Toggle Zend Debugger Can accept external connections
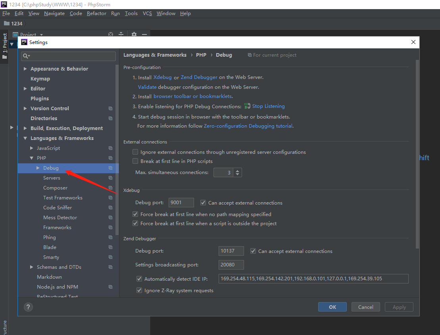The width and height of the screenshot is (440, 335). coord(253,251)
